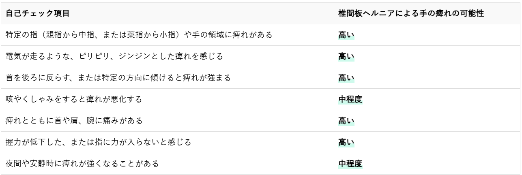This screenshot has height=175, width=522.
Task: Click '中程度' in the '夜間や安静時' row
Action: tap(350, 164)
